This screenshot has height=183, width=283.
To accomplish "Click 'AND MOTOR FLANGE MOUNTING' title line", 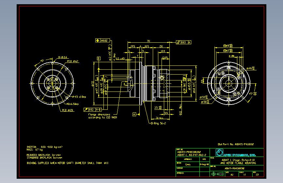I will coord(238,163).
